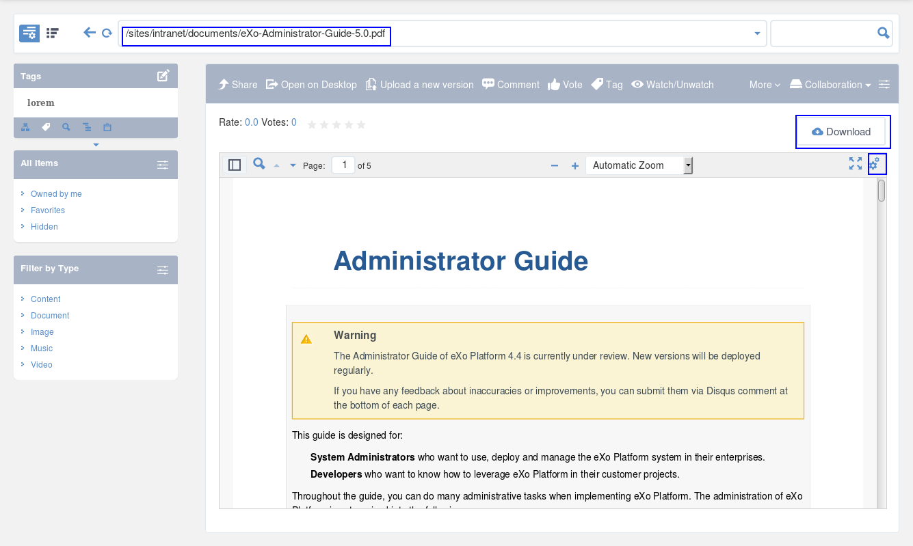Screen dimensions: 913x546
Task: Expand the Collaboration dropdown
Action: [x=830, y=85]
